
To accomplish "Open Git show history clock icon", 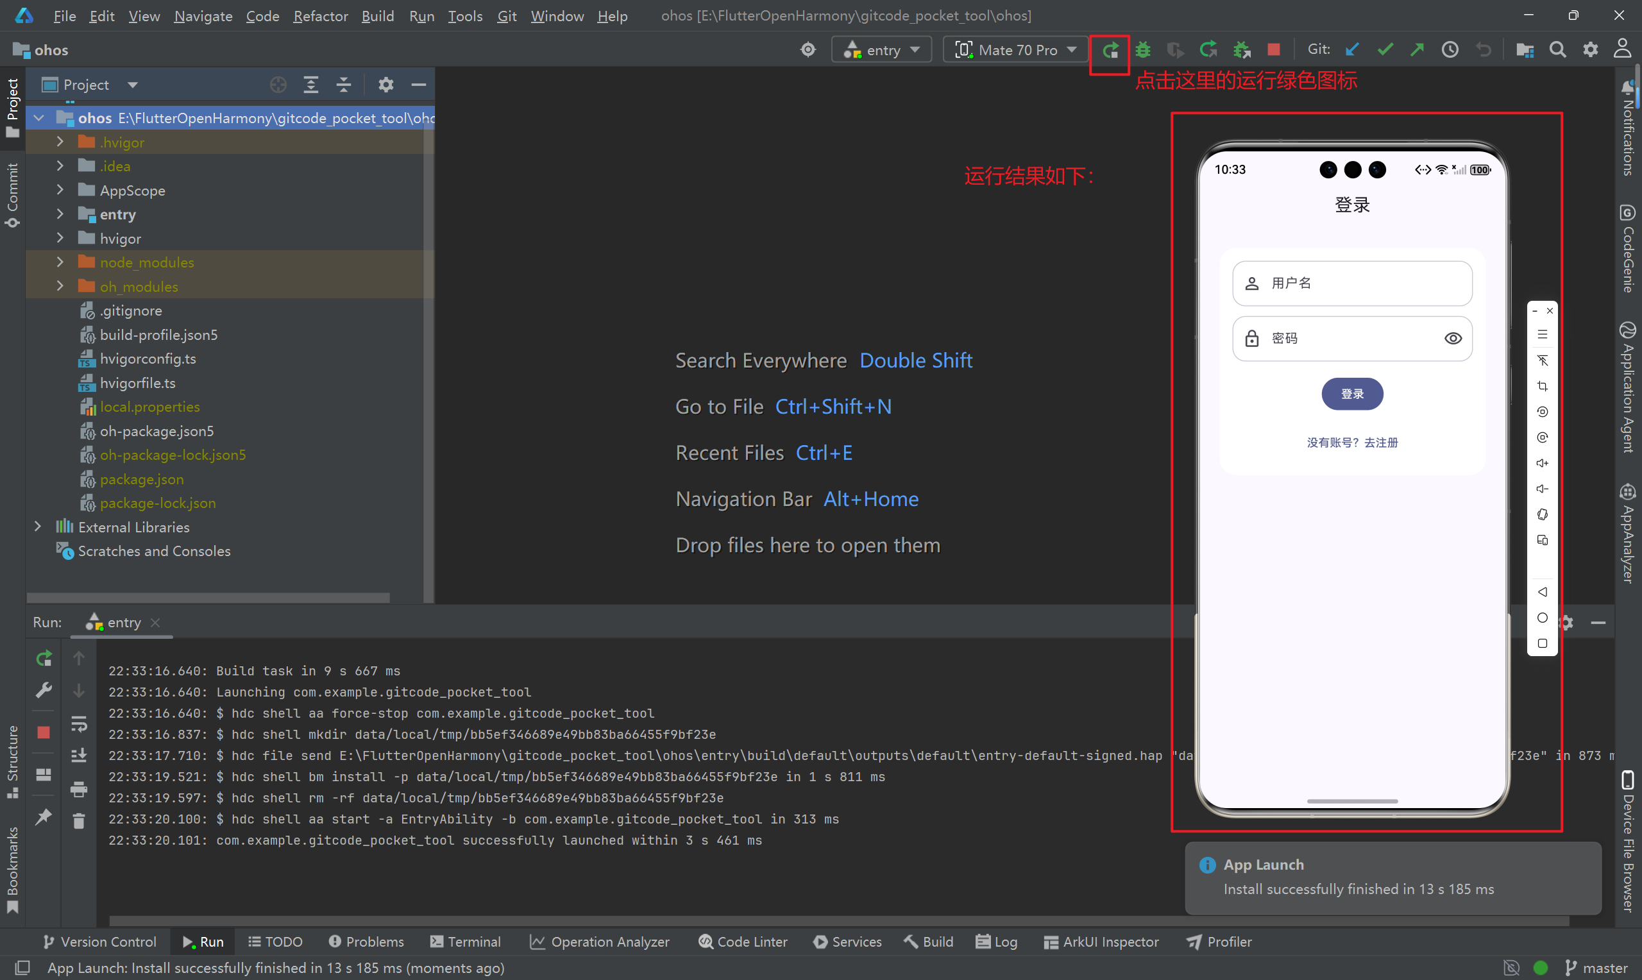I will (1450, 50).
